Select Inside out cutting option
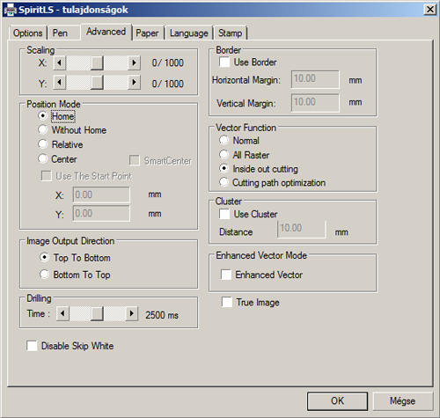 (259, 169)
